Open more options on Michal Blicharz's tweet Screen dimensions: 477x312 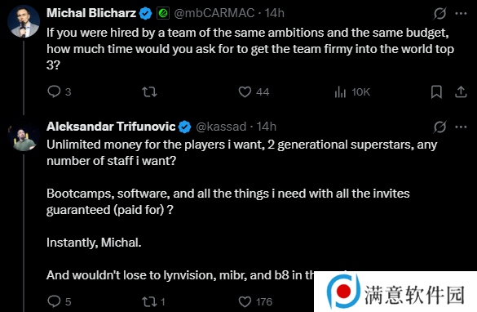462,13
